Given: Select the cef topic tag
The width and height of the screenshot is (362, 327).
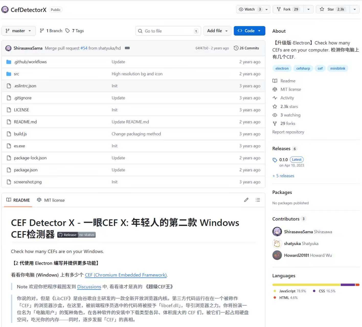Looking at the screenshot, I should coord(320,68).
